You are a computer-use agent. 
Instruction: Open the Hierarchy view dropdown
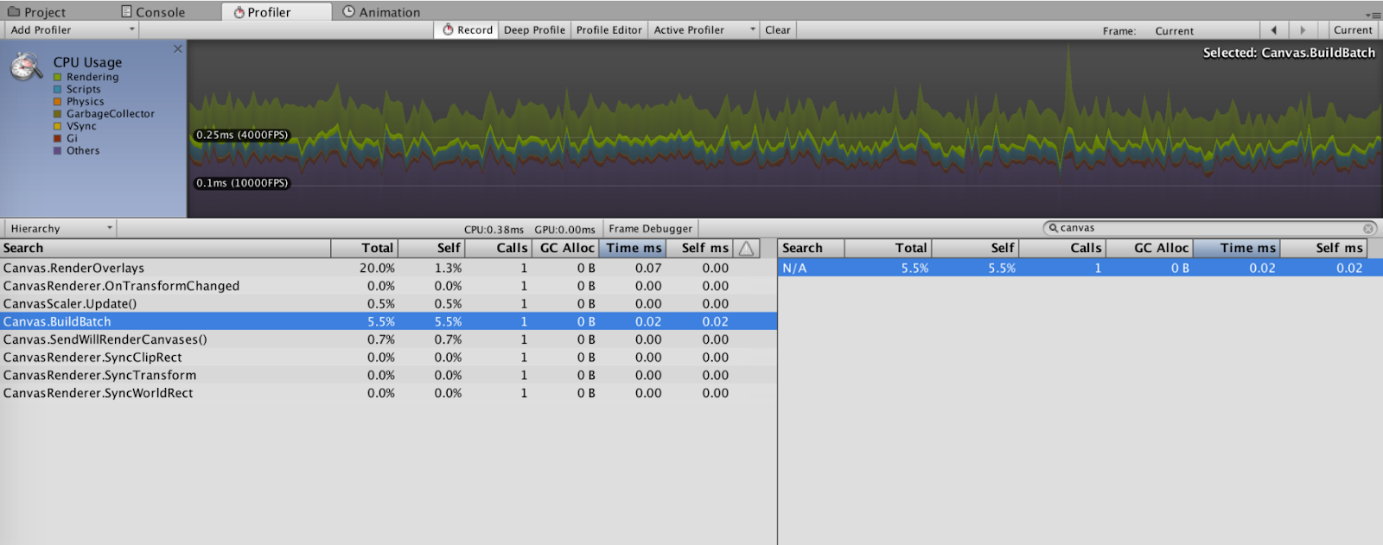(61, 229)
